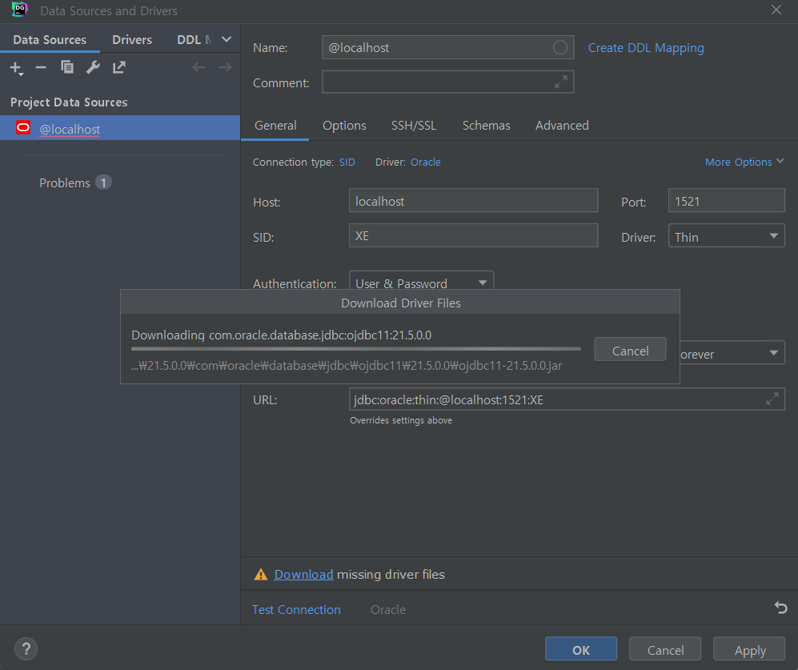Click the Forward arrow in left toolbar
798x670 pixels.
coord(225,67)
